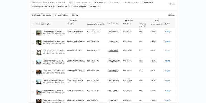The height and width of the screenshot is (103, 206).
Task: Expand Actions menu for D01027RTXJ6 row
Action: click(168, 41)
